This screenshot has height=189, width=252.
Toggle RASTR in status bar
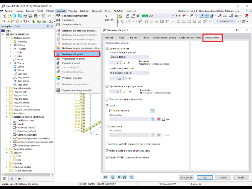pyautogui.click(x=92, y=184)
